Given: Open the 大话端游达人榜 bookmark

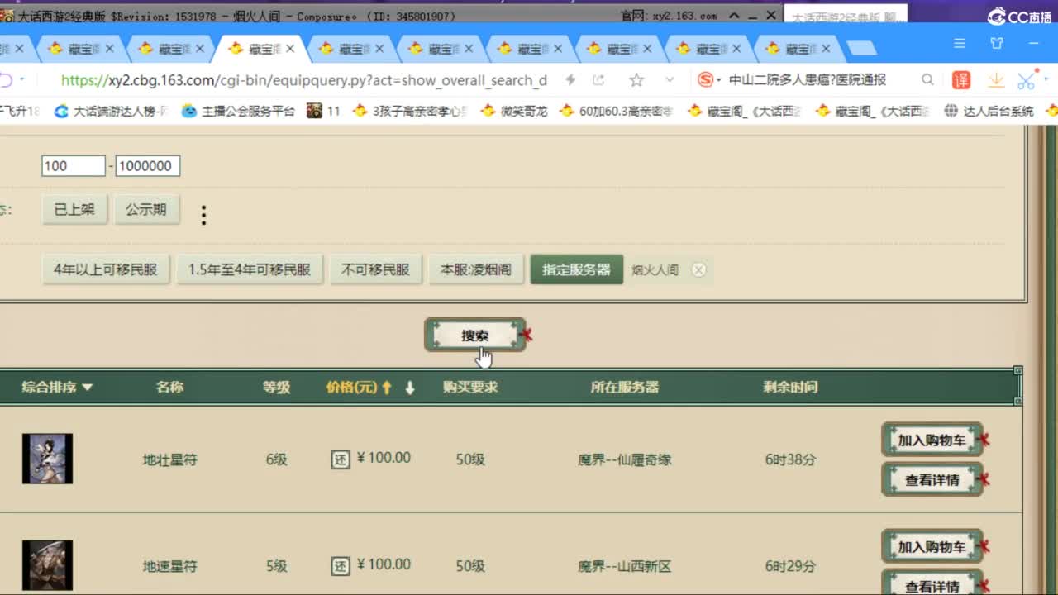Looking at the screenshot, I should pyautogui.click(x=111, y=111).
